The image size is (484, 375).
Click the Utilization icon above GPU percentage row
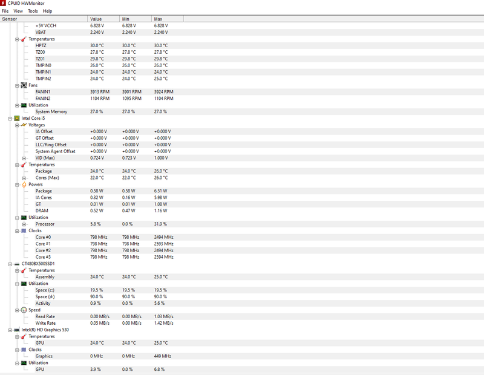24,363
